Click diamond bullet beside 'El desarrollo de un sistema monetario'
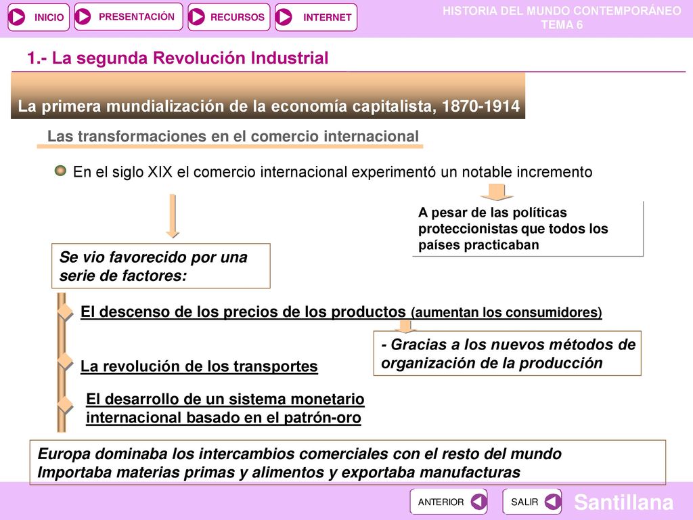Image resolution: width=693 pixels, height=520 pixels. 65,405
